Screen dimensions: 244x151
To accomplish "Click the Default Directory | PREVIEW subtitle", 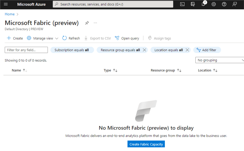I will click(24, 29).
